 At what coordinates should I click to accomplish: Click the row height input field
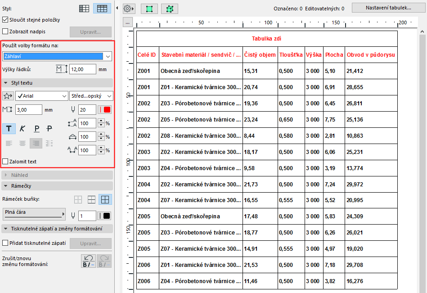[x=82, y=69]
